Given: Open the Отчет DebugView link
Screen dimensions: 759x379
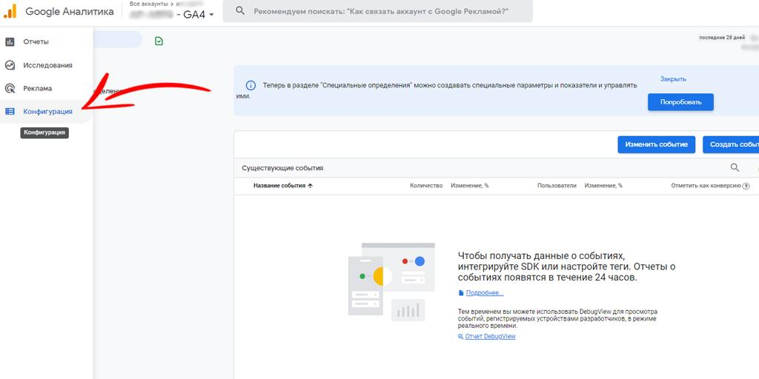Looking at the screenshot, I should tap(489, 337).
